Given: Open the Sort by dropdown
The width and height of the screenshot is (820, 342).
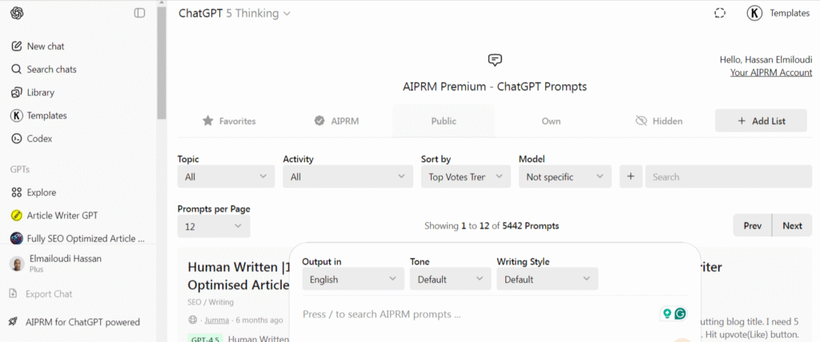Looking at the screenshot, I should coord(465,177).
